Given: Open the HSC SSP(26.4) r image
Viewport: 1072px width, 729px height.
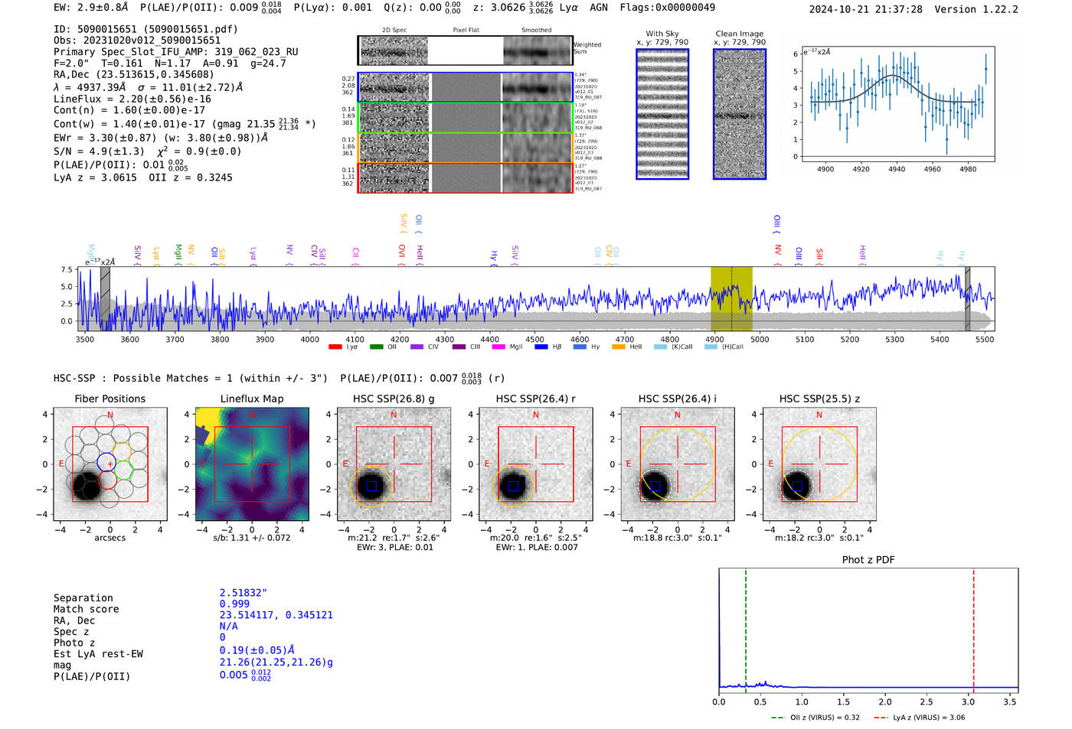Looking at the screenshot, I should [x=535, y=464].
